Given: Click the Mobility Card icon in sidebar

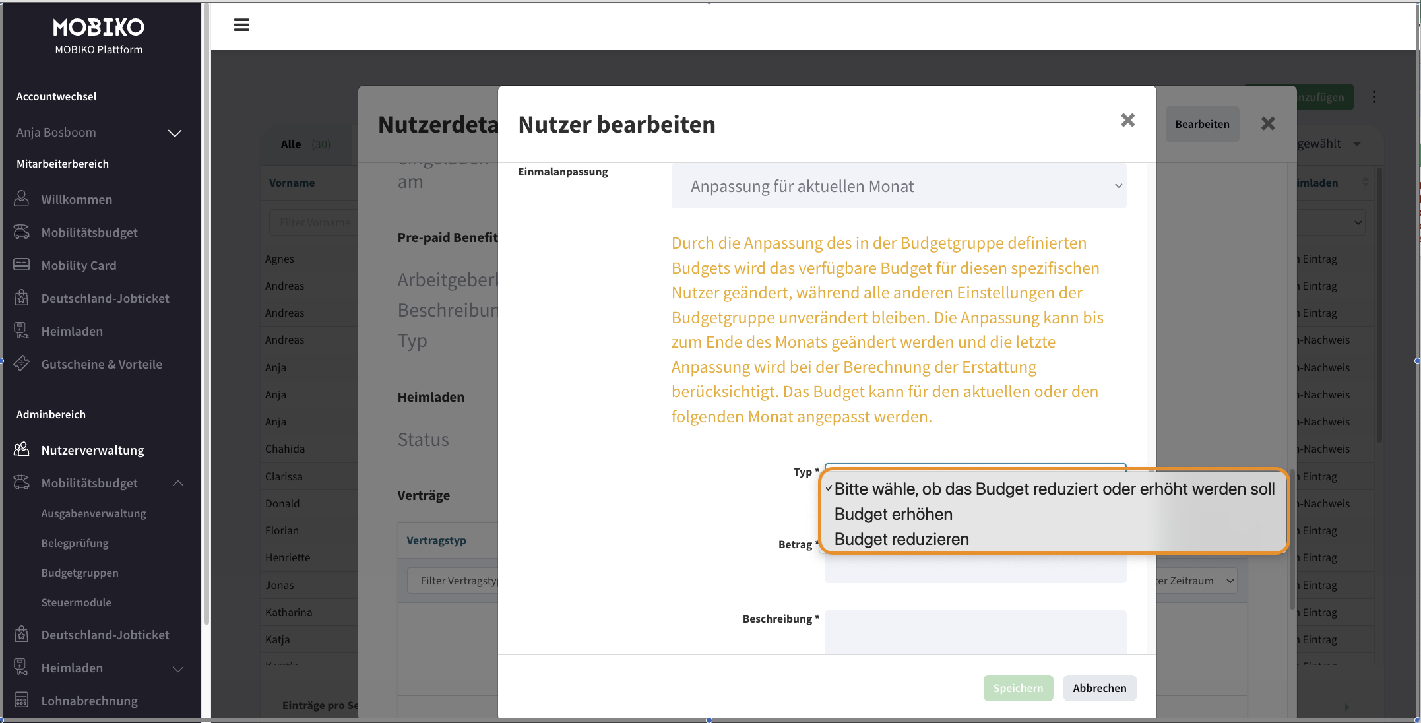Looking at the screenshot, I should pos(22,265).
